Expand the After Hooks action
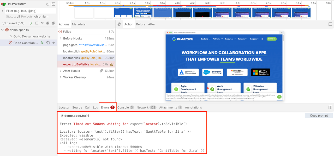The image size is (334, 156). [61, 71]
